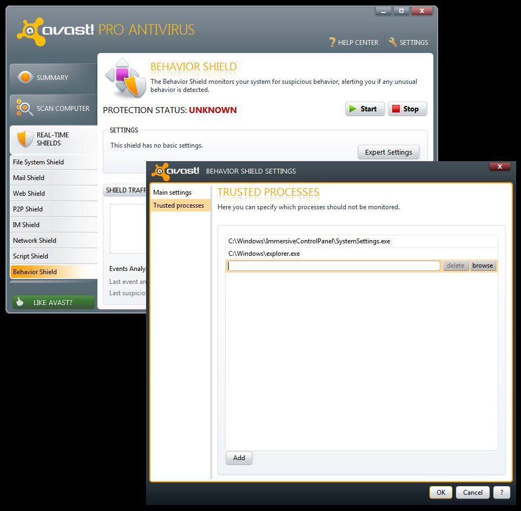Screen dimensions: 521x511
Task: Open the Real-Time Shields section
Action: pyautogui.click(x=54, y=139)
